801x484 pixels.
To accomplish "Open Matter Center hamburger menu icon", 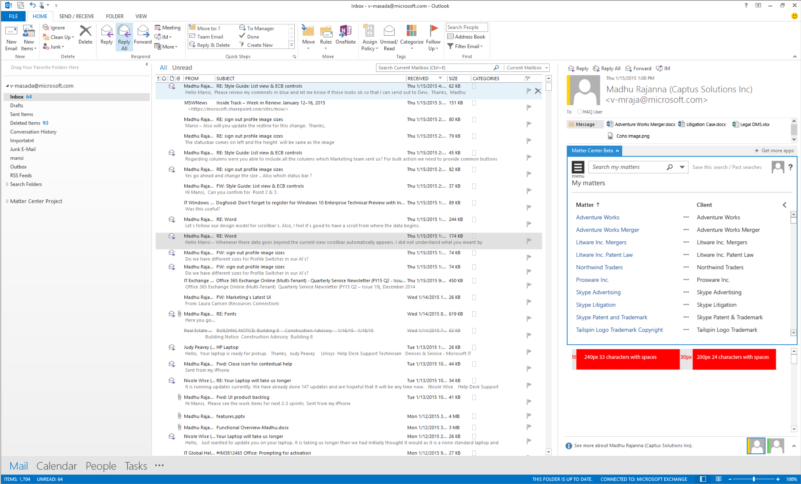I will [x=578, y=167].
